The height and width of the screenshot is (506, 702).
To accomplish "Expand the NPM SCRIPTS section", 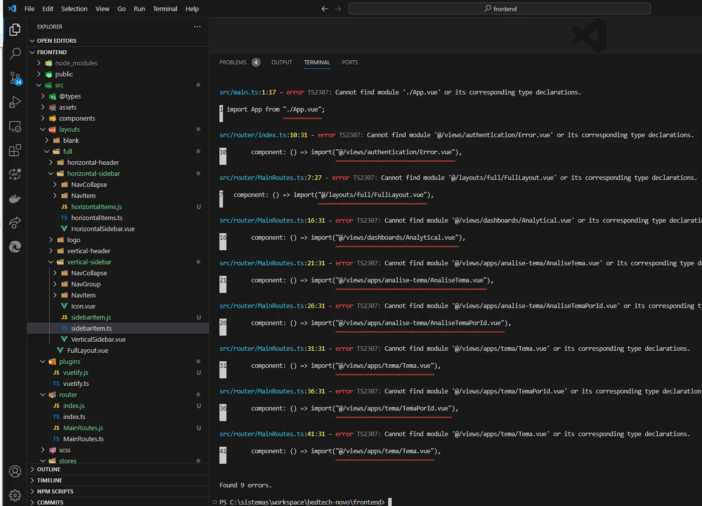I will pos(55,491).
